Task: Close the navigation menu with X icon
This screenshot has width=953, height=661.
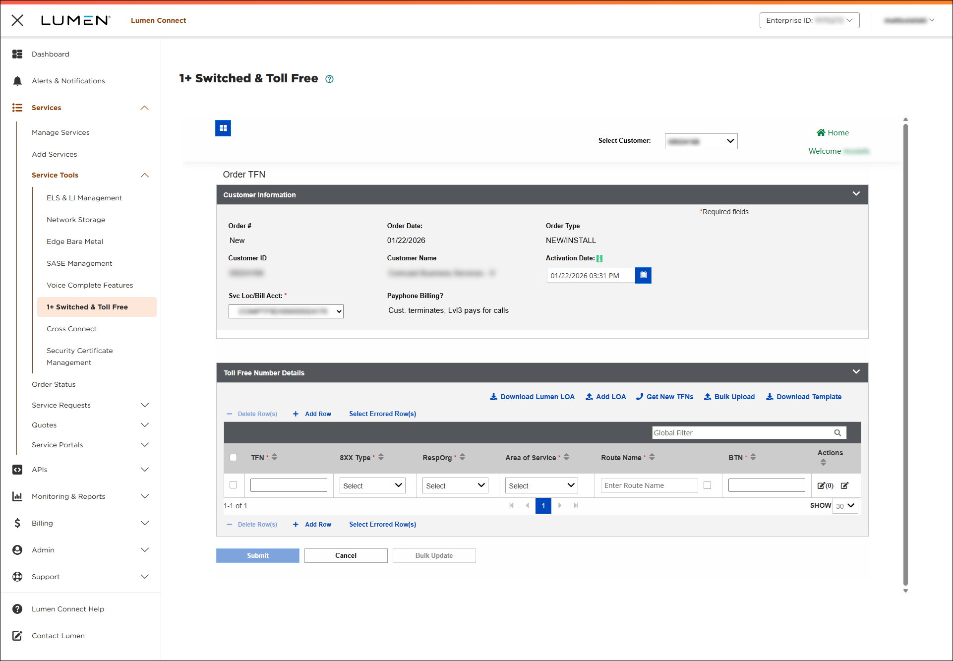Action: pyautogui.click(x=17, y=20)
